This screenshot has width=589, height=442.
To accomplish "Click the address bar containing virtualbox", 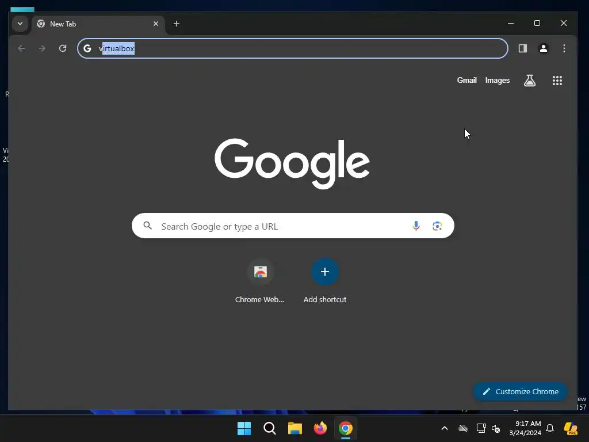I will click(x=293, y=48).
